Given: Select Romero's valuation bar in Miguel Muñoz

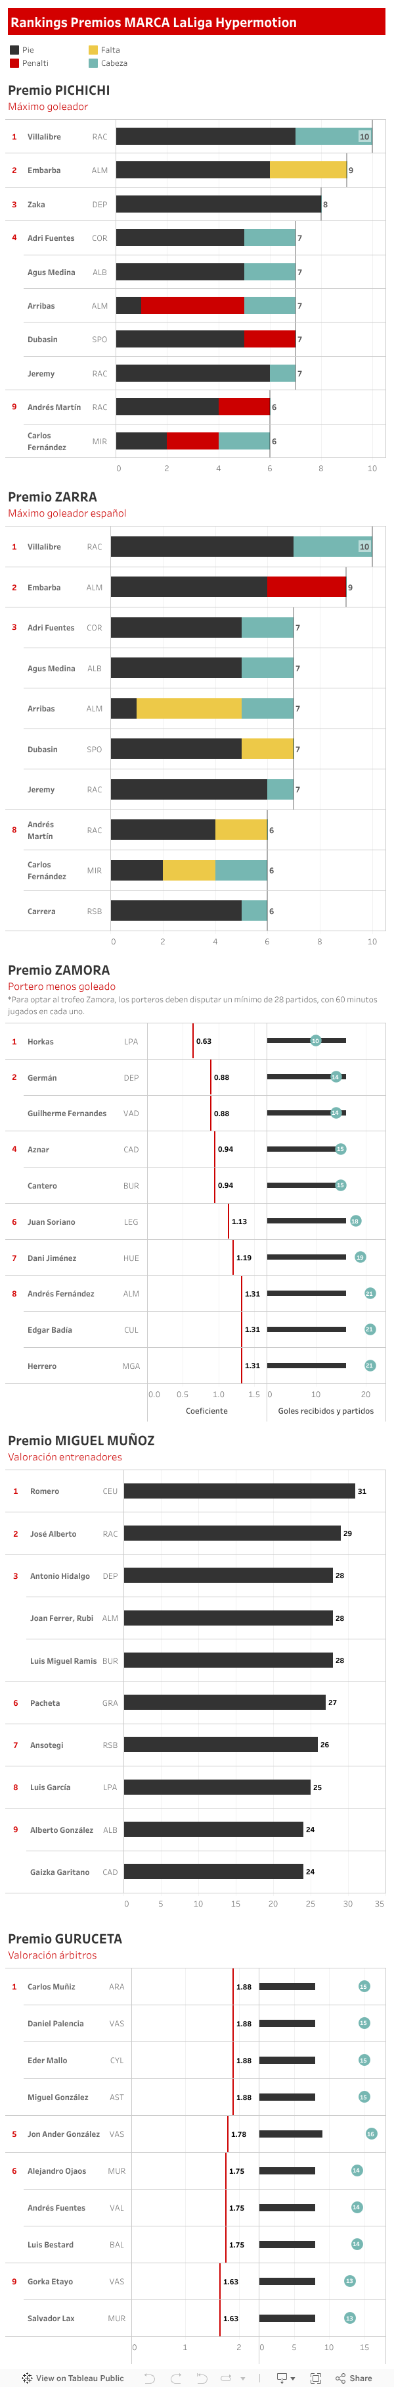Looking at the screenshot, I should (x=238, y=1491).
